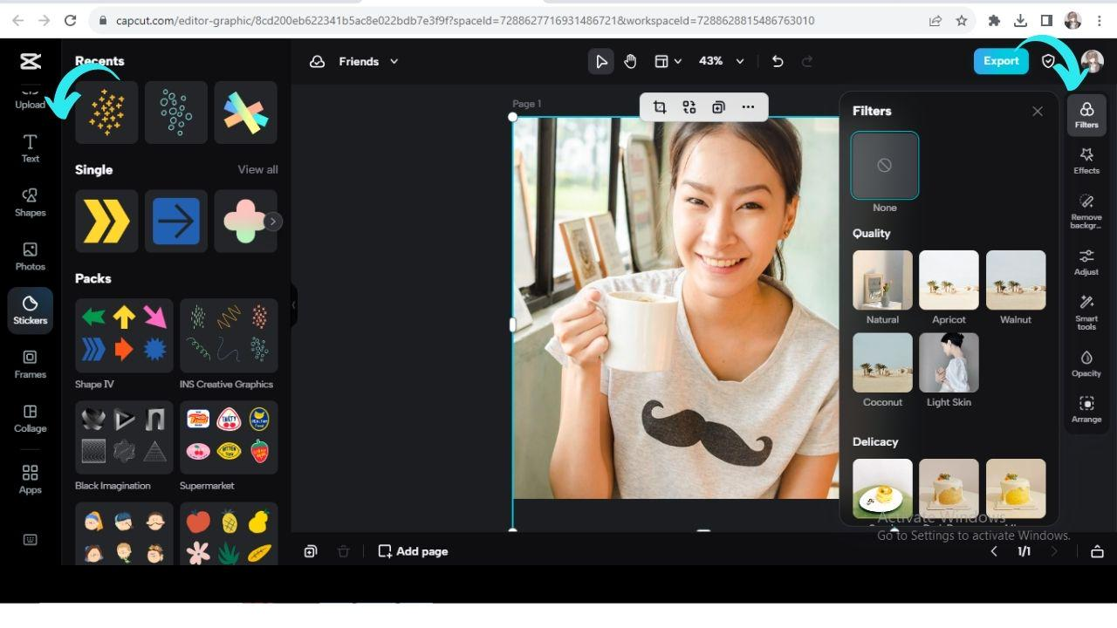Expand the Friends project name dropdown

tap(394, 61)
